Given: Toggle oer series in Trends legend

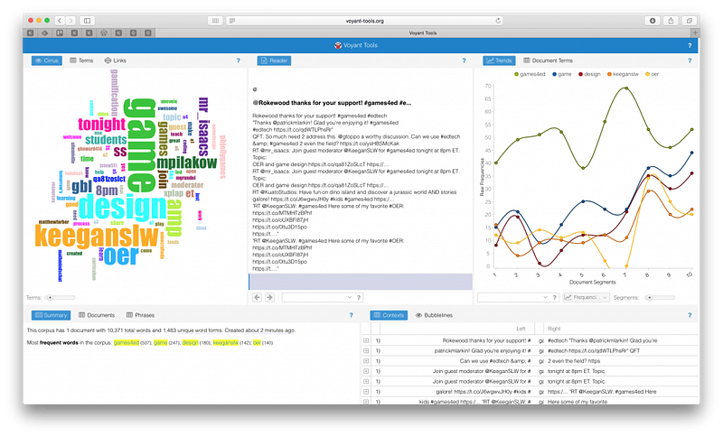Looking at the screenshot, I should [x=652, y=74].
